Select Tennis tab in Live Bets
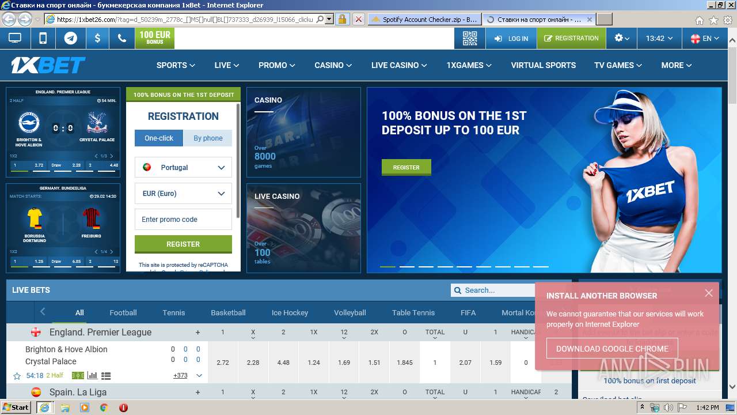Viewport: 737px width, 415px height. (x=174, y=312)
